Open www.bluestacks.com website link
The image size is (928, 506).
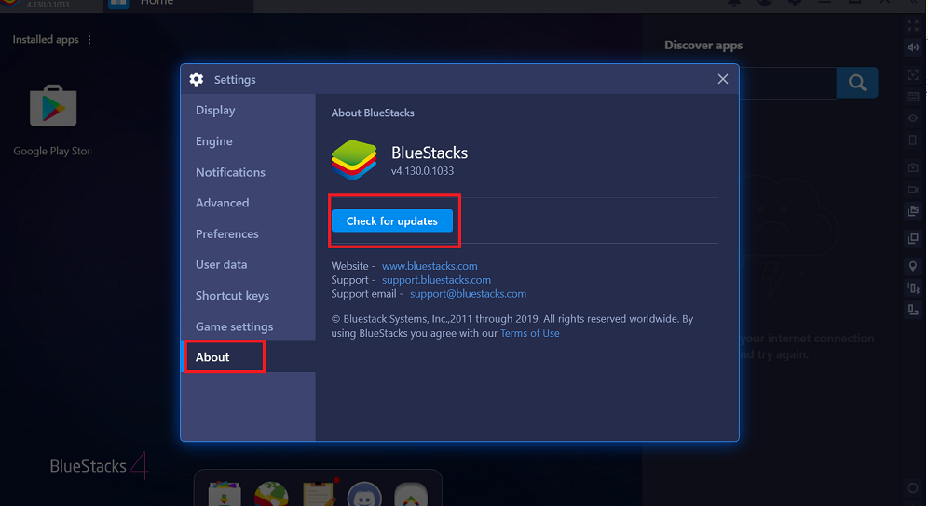pyautogui.click(x=430, y=266)
